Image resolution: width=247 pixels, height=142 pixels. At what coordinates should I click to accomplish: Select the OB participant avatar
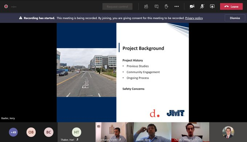31,132
